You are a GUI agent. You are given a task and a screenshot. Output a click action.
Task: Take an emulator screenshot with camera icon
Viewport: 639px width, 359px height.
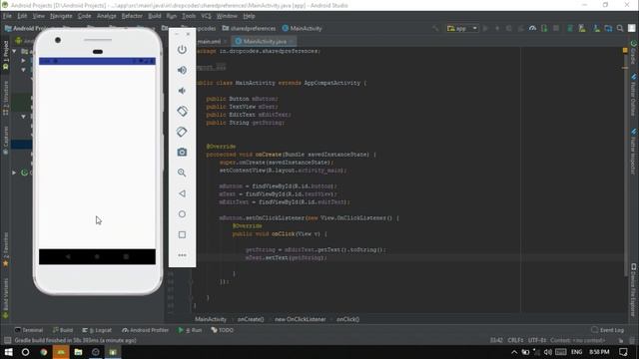coord(182,153)
